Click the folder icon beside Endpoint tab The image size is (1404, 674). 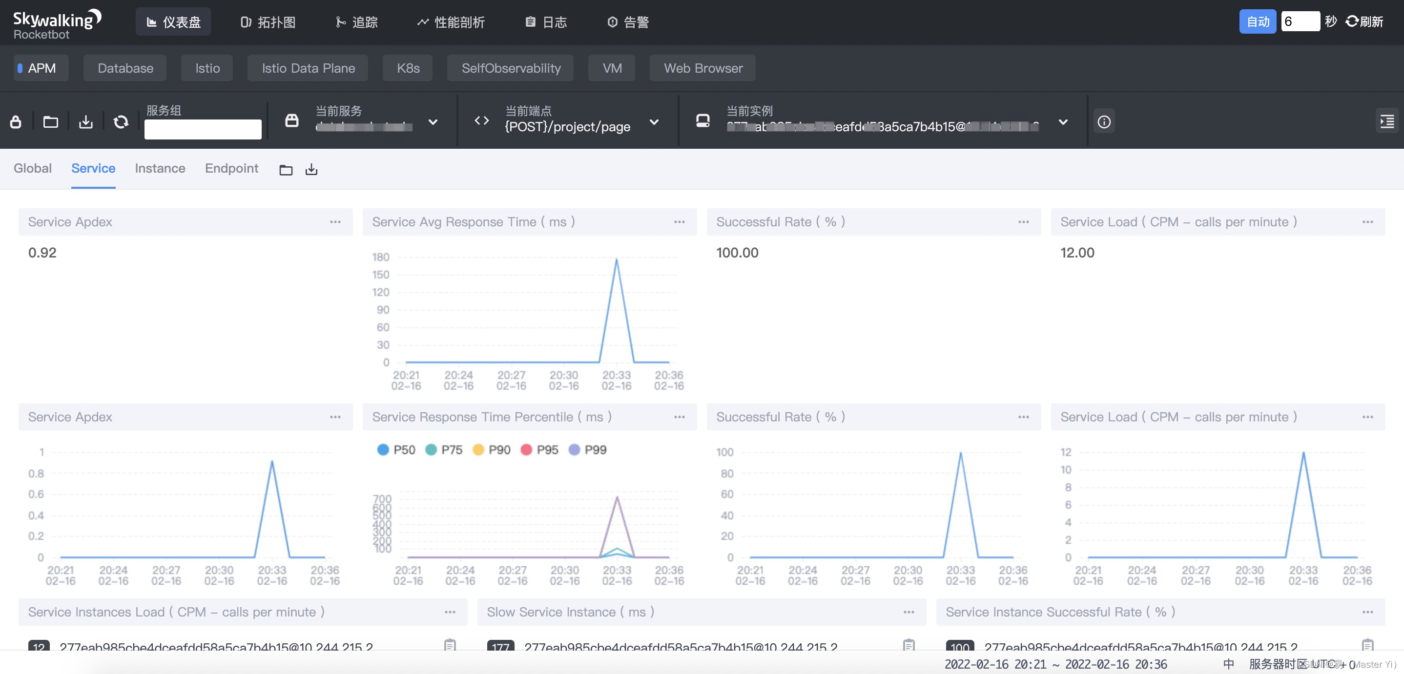286,170
